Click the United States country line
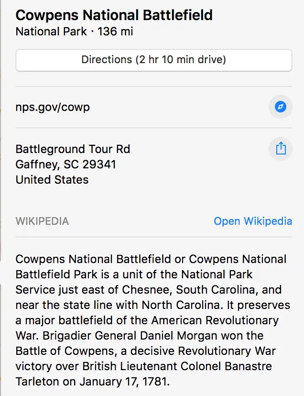 (52, 180)
